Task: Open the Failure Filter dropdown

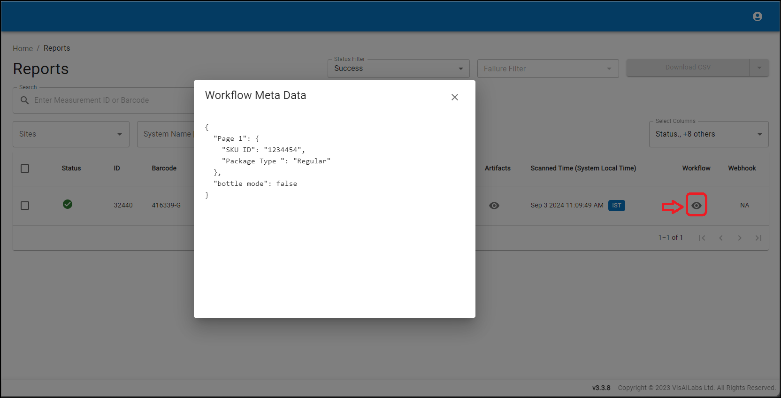Action: (548, 69)
